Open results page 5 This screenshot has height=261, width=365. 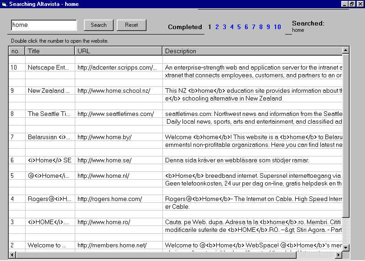point(239,27)
